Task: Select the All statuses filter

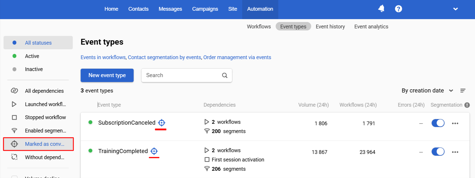Action: tap(38, 43)
